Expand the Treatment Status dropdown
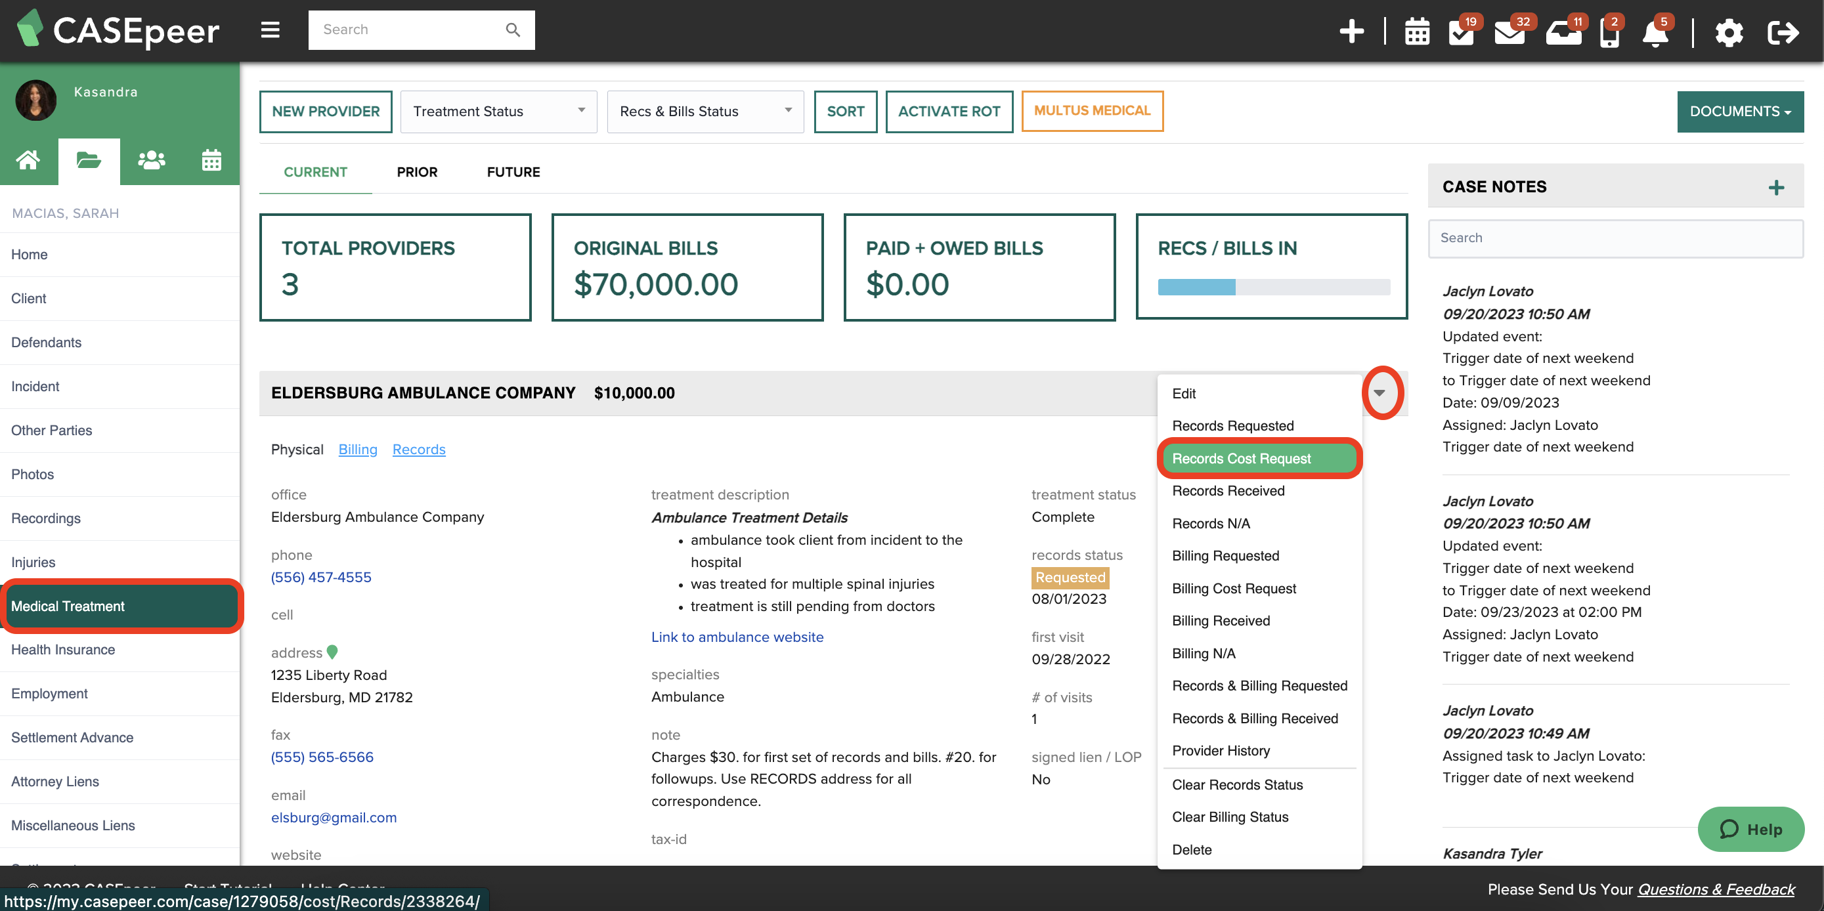 (x=498, y=111)
